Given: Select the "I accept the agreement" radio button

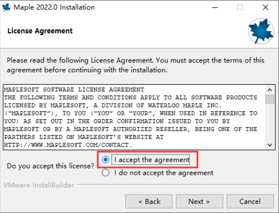Looking at the screenshot, I should 106,159.
